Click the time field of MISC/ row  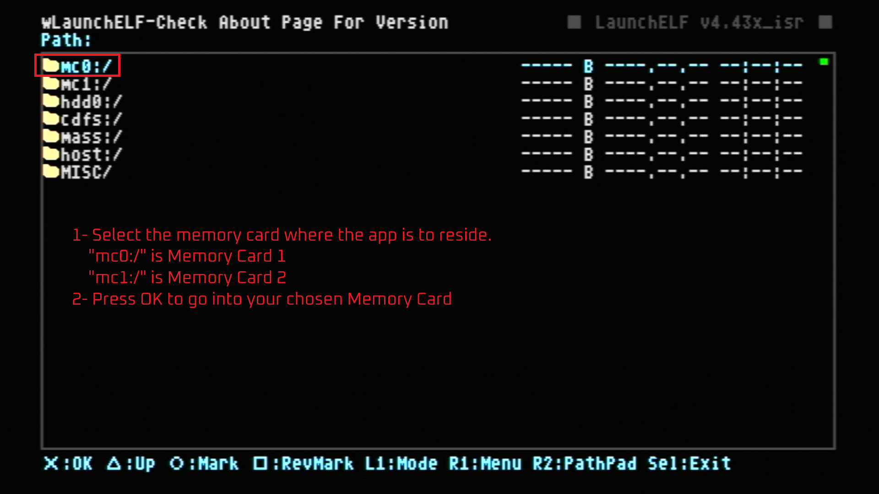pos(761,172)
